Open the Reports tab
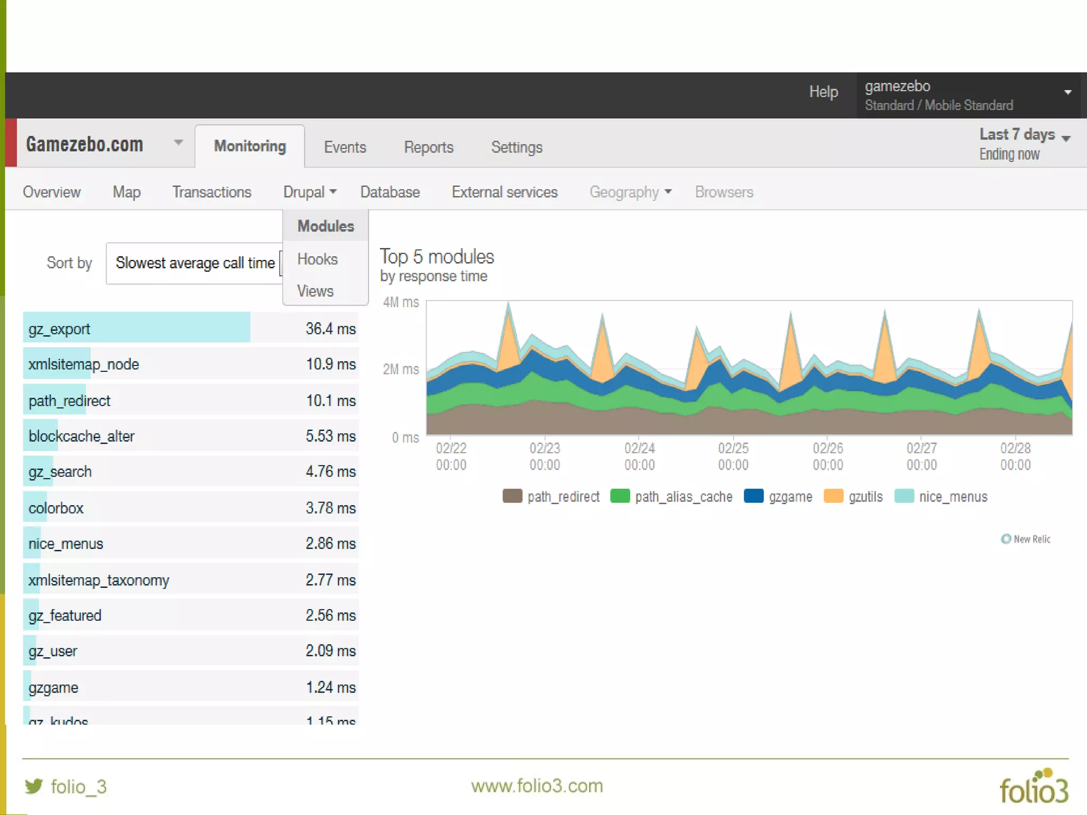1087x815 pixels. pos(428,147)
